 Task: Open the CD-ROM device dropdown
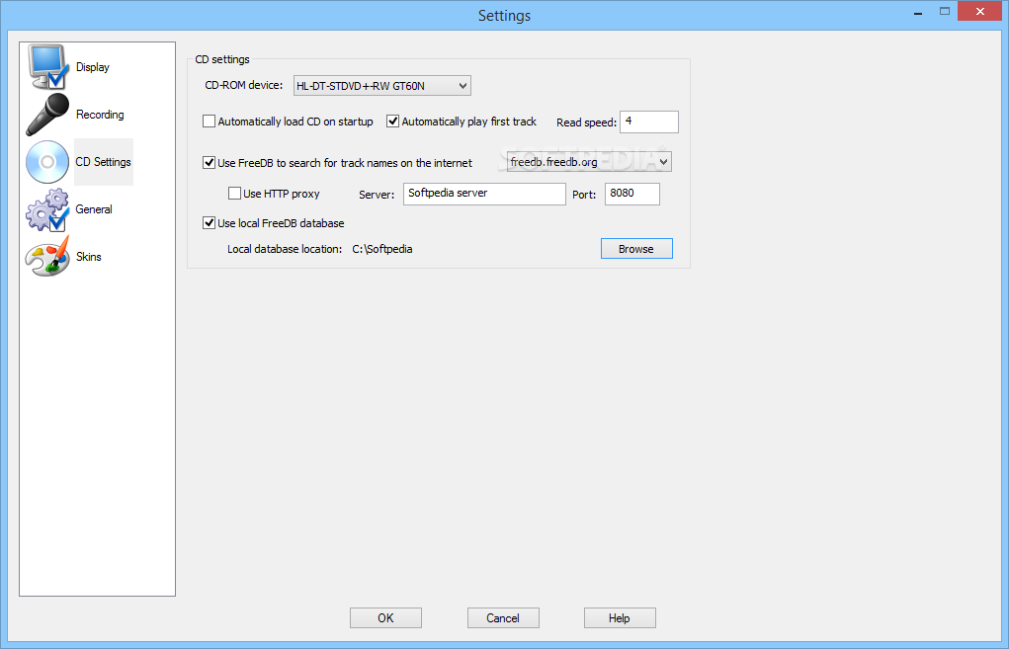382,86
